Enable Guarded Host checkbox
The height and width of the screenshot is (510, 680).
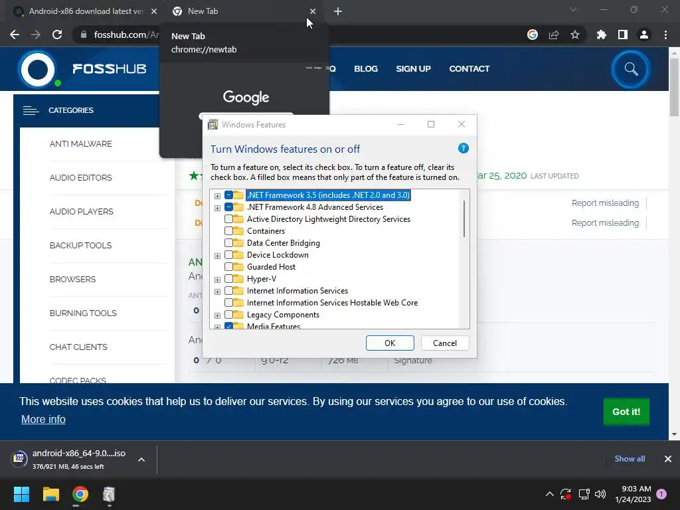(228, 267)
